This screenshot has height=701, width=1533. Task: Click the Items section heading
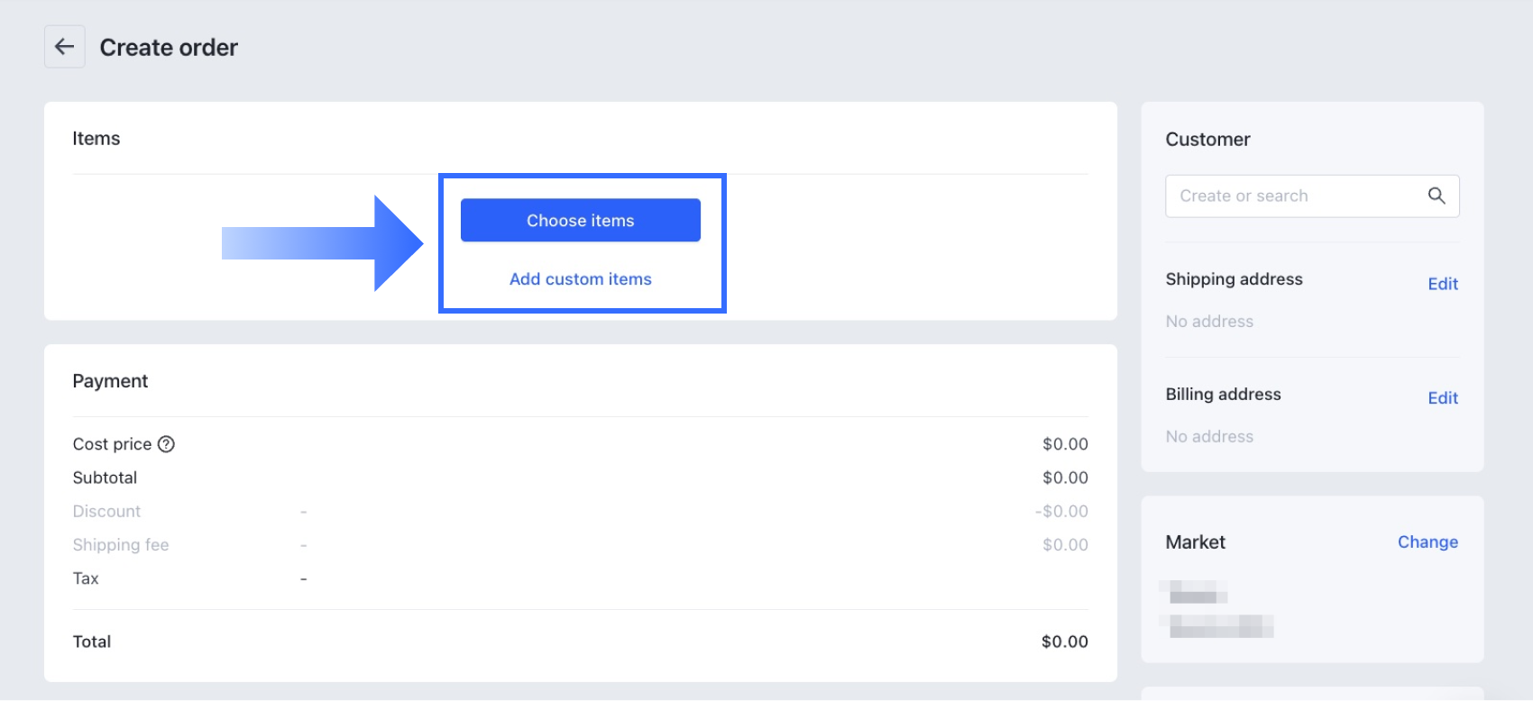(x=96, y=139)
